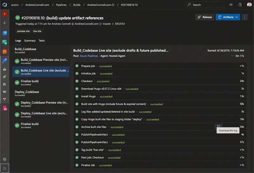254x173 pixels.
Task: Open the user profile avatar
Action: click(x=249, y=5)
